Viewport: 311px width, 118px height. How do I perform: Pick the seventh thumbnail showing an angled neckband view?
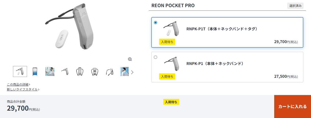point(110,72)
